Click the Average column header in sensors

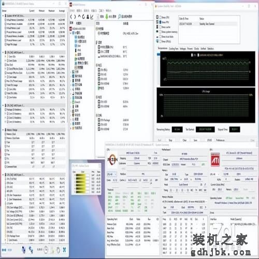point(62,11)
